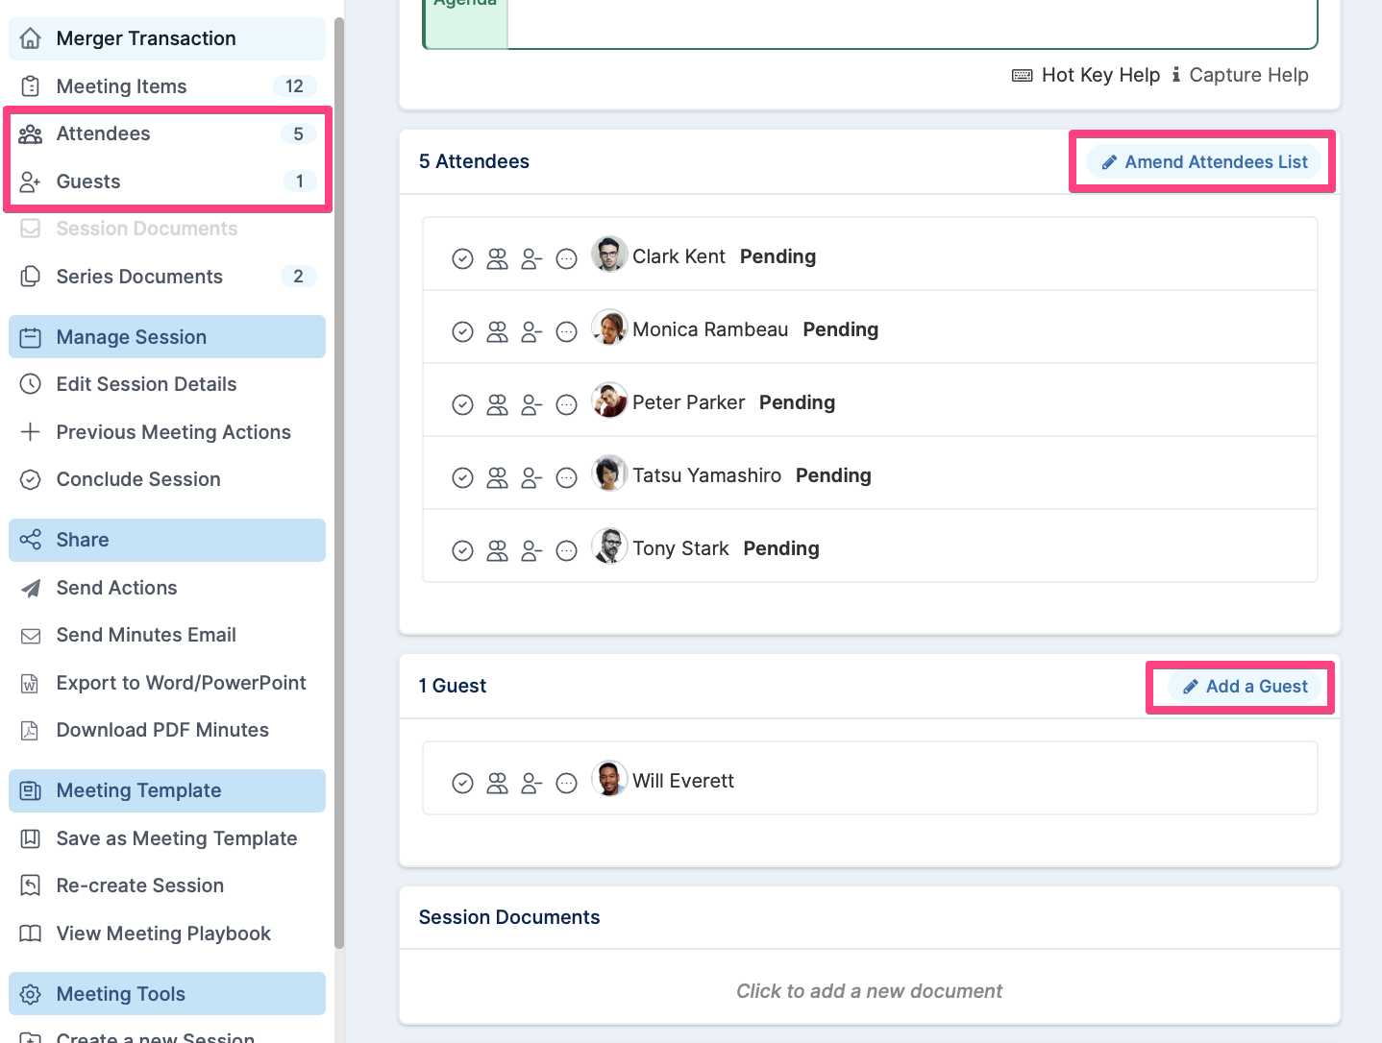Click the Share section header
This screenshot has height=1043, width=1382.
(167, 540)
